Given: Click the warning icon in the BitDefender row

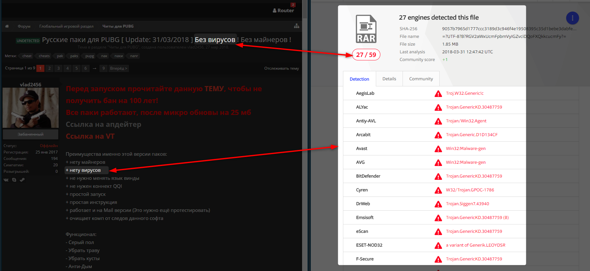Looking at the screenshot, I should coord(438,176).
